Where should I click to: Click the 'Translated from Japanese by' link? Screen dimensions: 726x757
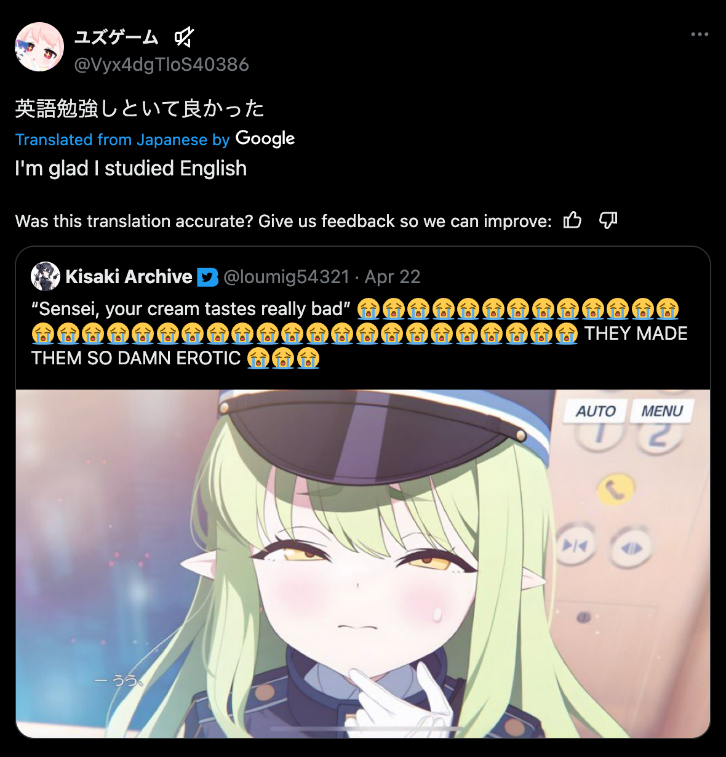122,140
